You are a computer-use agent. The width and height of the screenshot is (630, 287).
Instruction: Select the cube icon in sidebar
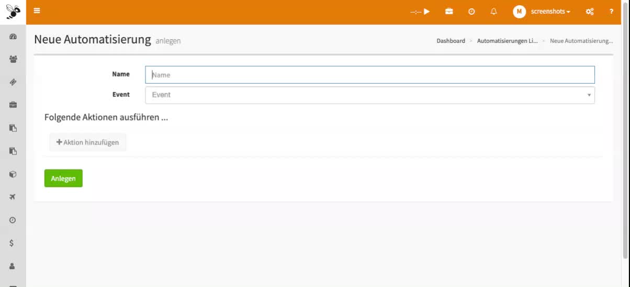point(13,174)
